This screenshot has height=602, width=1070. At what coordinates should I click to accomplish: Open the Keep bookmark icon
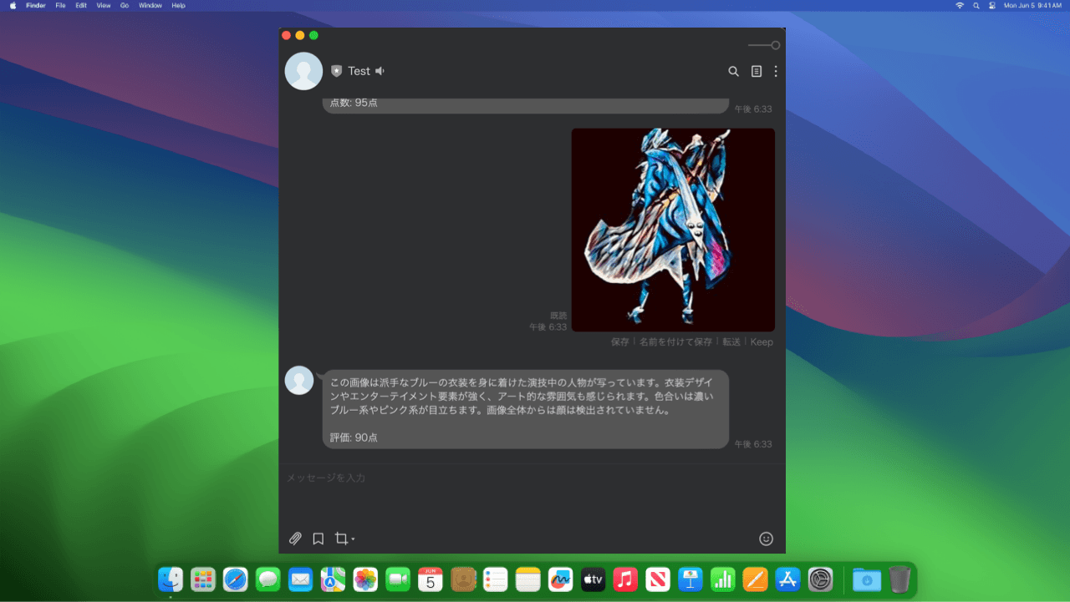318,539
